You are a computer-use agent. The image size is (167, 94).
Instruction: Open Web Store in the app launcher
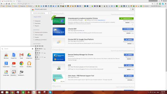(6, 56)
